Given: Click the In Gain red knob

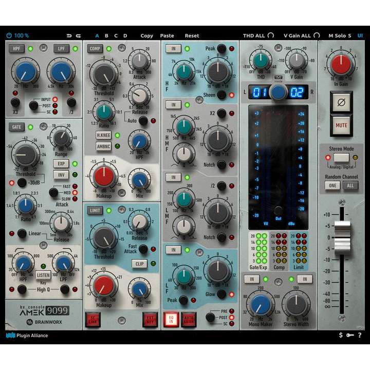Looking at the screenshot, I should tap(341, 64).
